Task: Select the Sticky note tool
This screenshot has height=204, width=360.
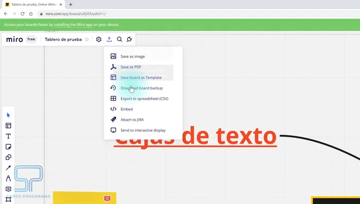Action: pos(9,146)
